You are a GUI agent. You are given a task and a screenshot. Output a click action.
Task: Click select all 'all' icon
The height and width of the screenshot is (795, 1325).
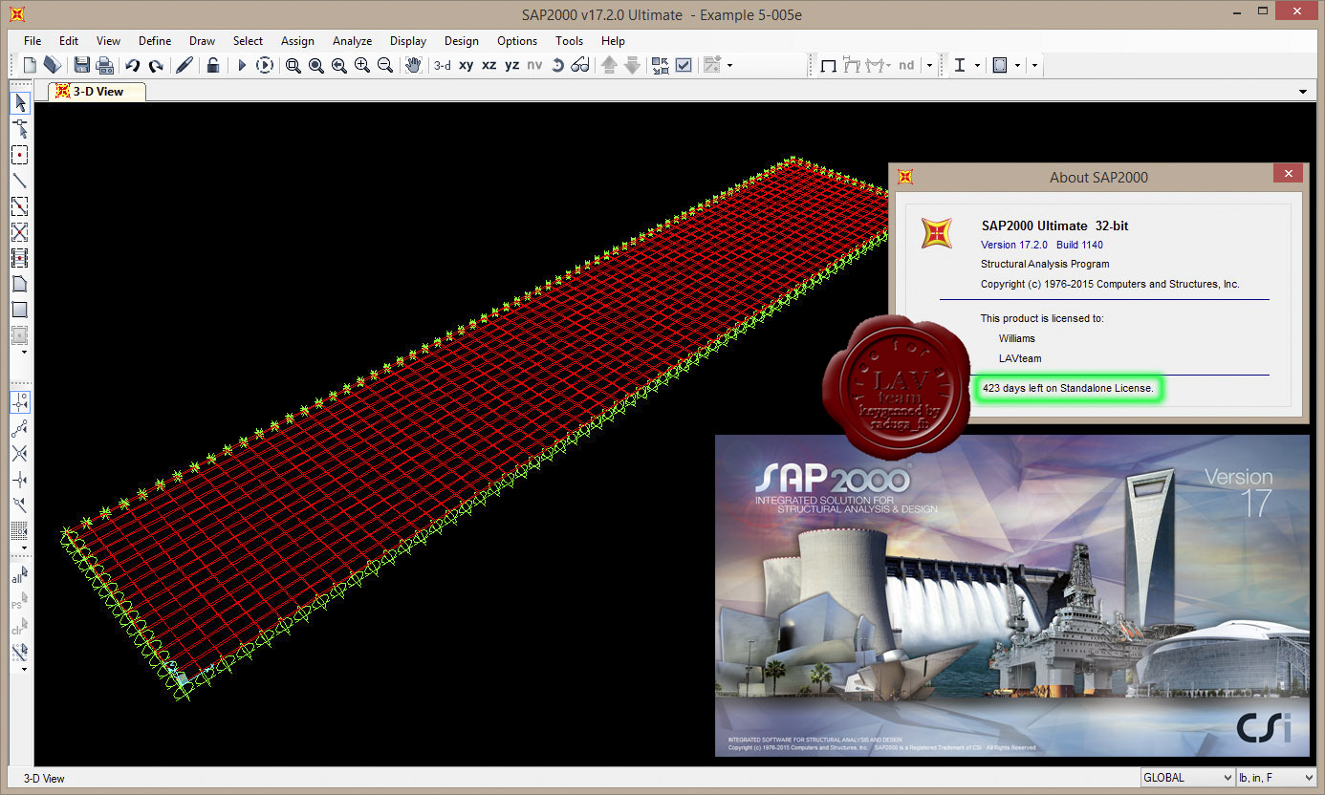(x=19, y=576)
